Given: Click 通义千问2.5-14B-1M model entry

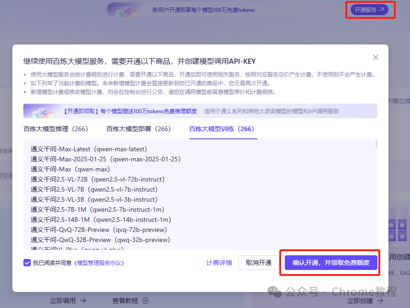Looking at the screenshot, I should [101, 220].
